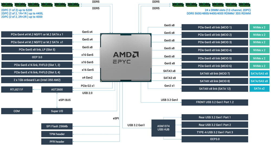Click the OCP3.0 block under the USB hub outputs
This screenshot has width=271, height=146.
click(x=215, y=139)
